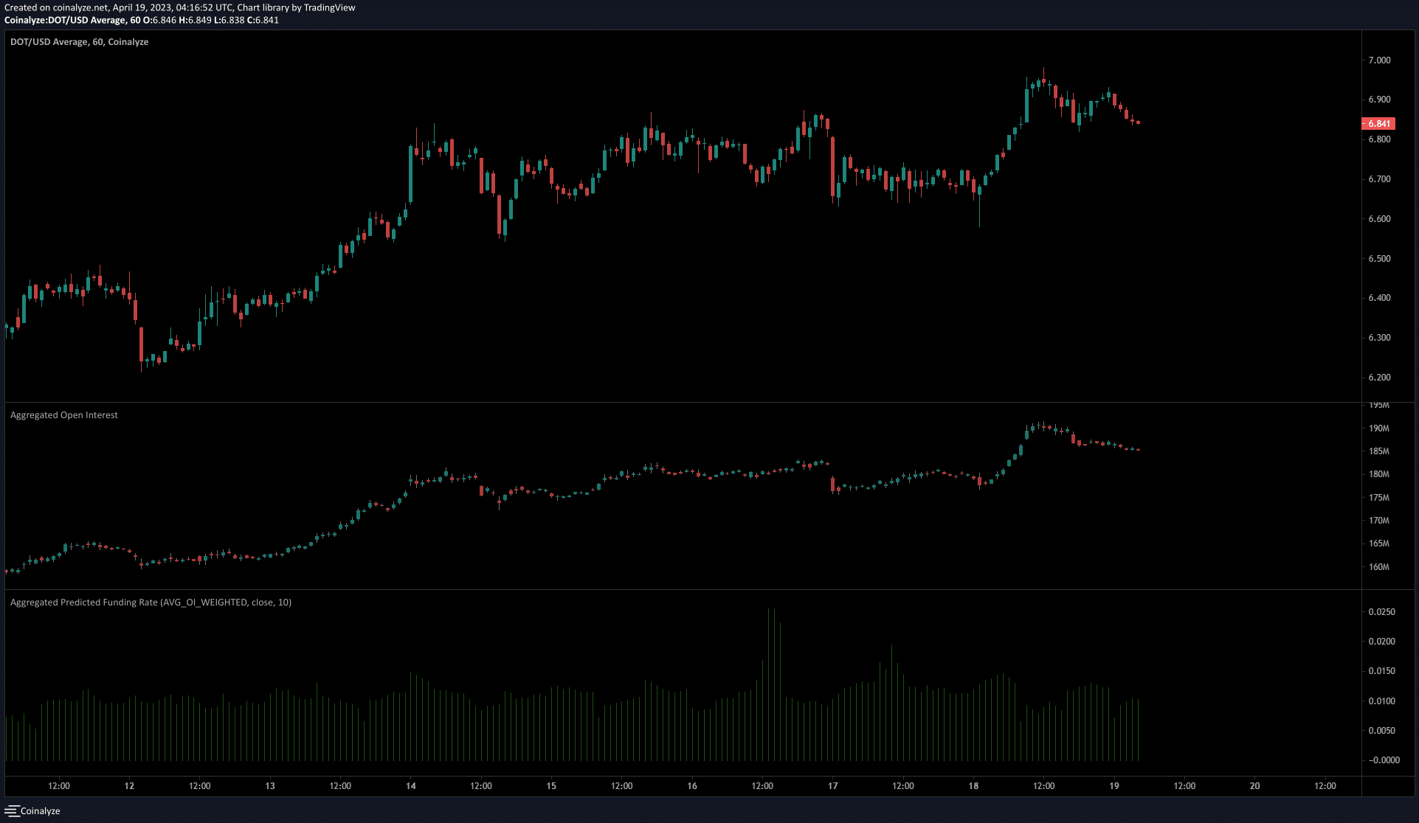Click the 0.0200 funding rate axis label
Image resolution: width=1419 pixels, height=823 pixels.
tap(1381, 642)
